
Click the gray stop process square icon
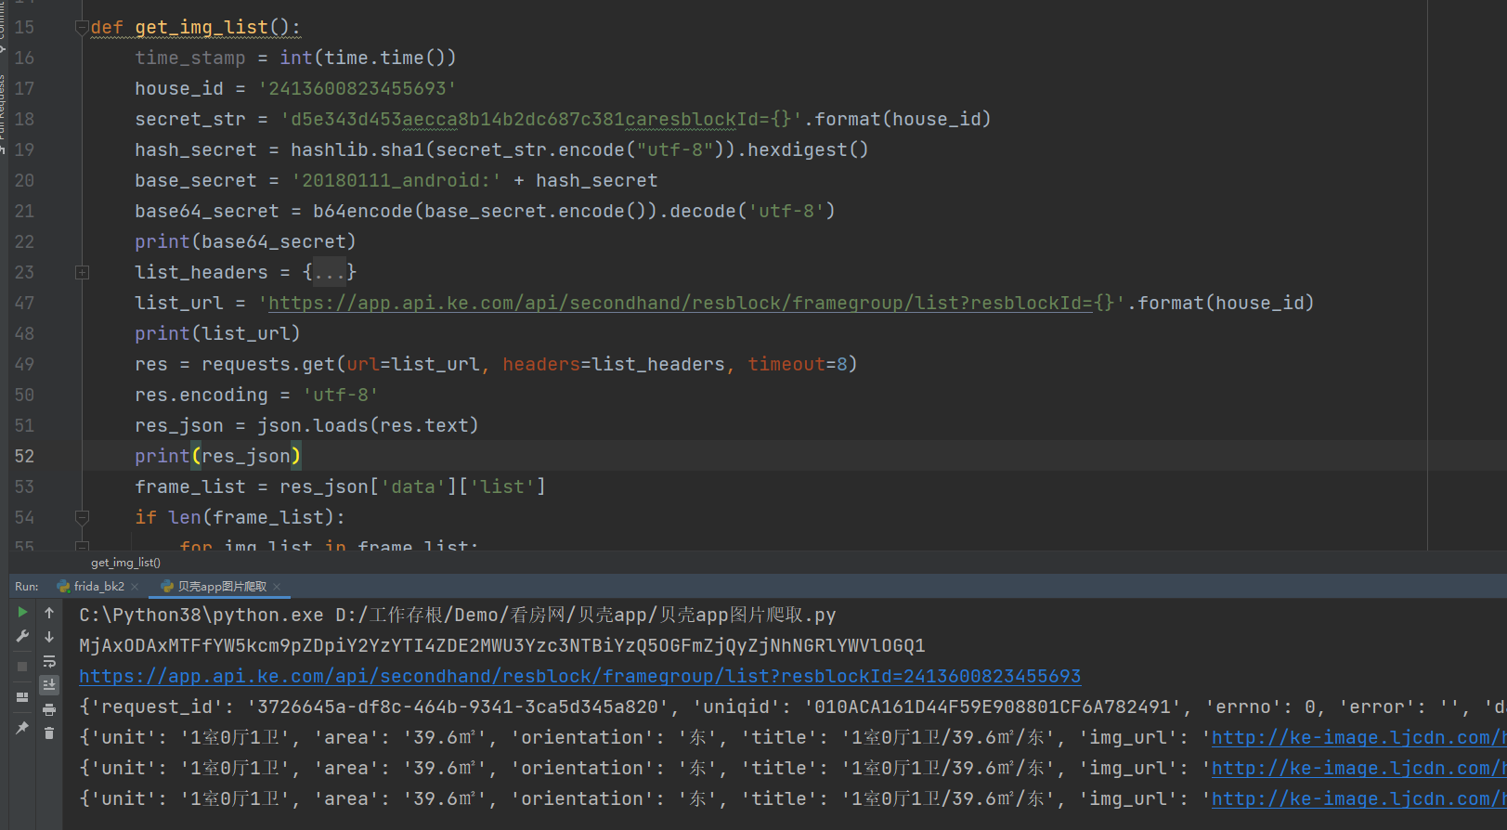[22, 667]
